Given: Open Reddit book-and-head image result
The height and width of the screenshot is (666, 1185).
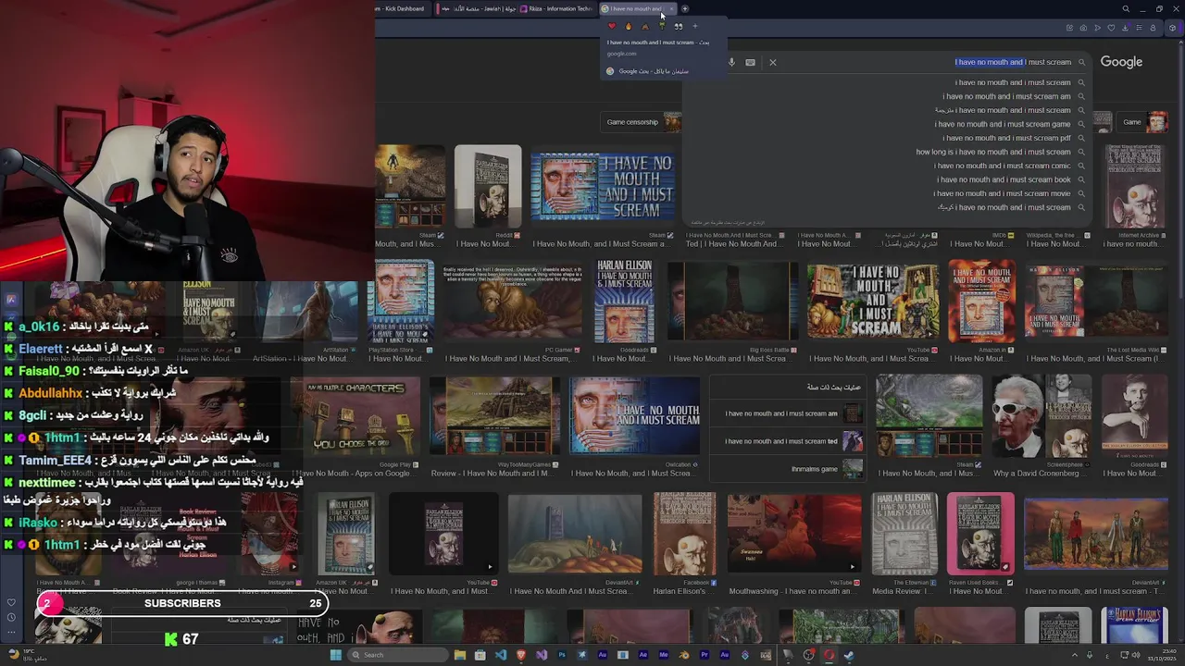Looking at the screenshot, I should (488, 186).
